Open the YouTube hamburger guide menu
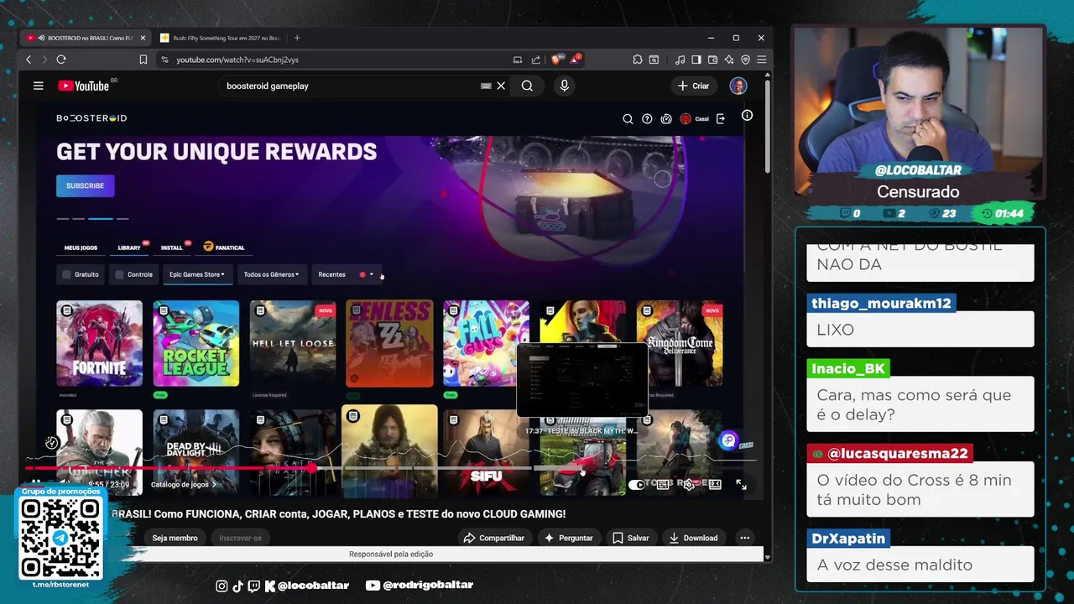 pos(38,86)
